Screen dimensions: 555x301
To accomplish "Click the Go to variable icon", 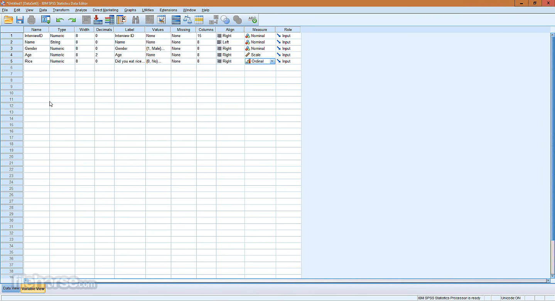I will click(98, 20).
